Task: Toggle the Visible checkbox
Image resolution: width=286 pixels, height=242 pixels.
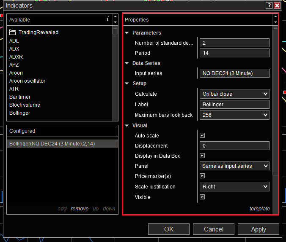Action: [x=202, y=197]
